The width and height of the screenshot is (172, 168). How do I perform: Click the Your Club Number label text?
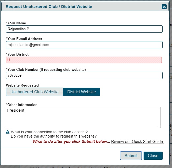pos(46,70)
